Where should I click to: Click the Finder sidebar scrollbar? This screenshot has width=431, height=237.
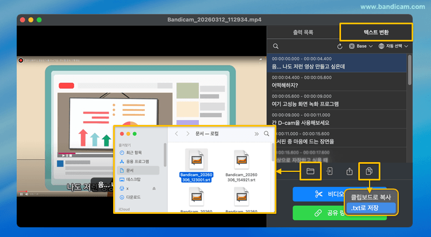(x=165, y=155)
